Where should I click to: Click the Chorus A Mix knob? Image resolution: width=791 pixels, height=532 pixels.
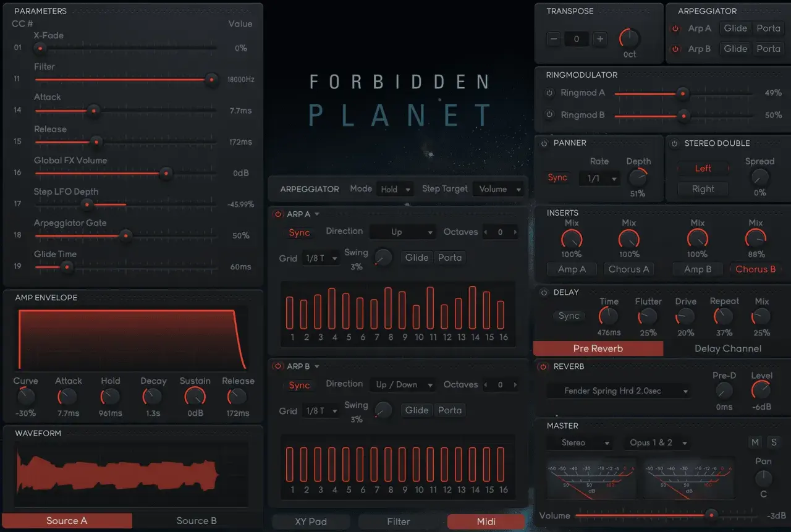[629, 239]
